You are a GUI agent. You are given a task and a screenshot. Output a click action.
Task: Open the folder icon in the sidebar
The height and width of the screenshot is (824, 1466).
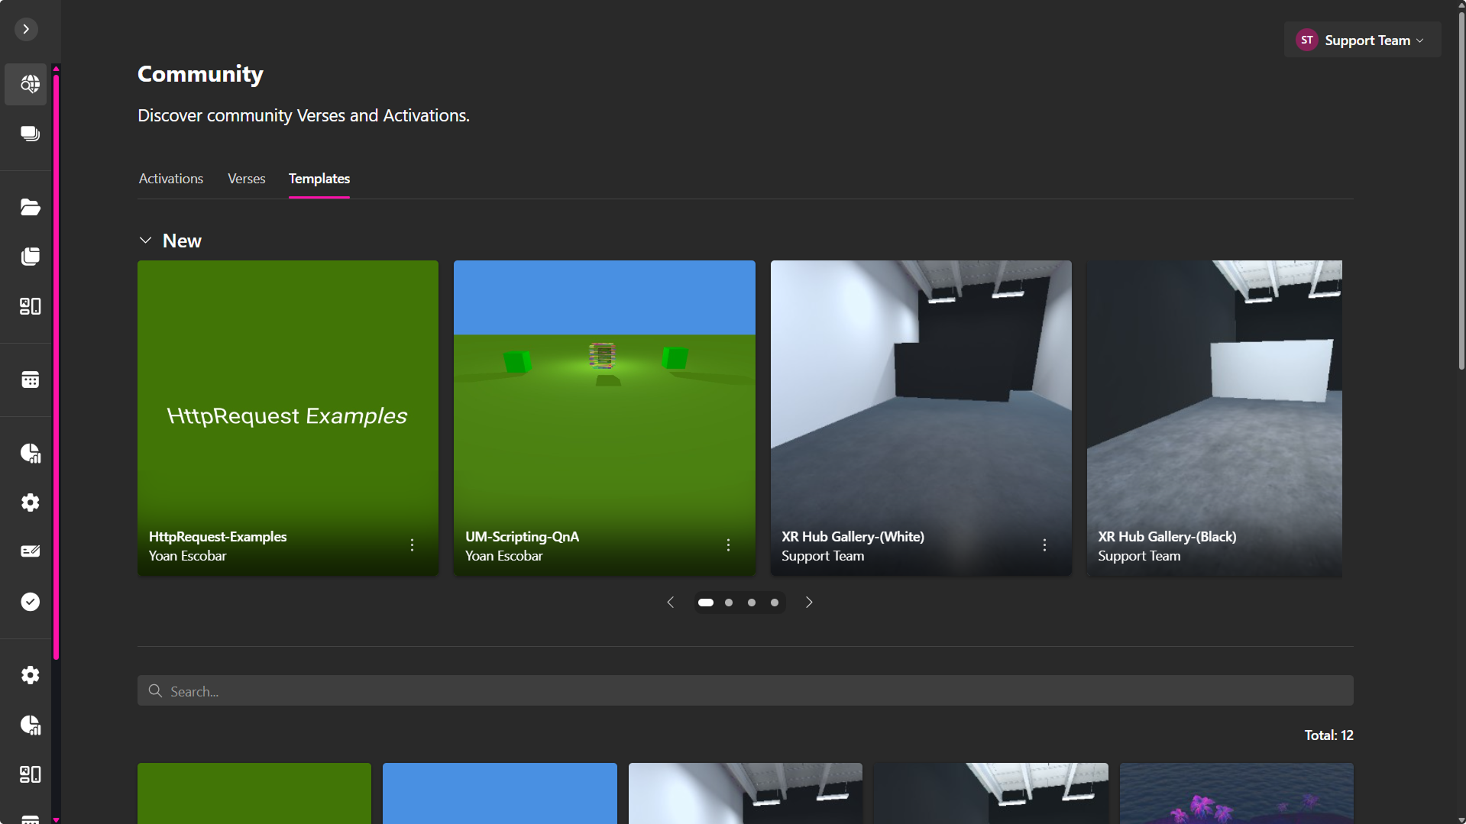[x=30, y=207]
